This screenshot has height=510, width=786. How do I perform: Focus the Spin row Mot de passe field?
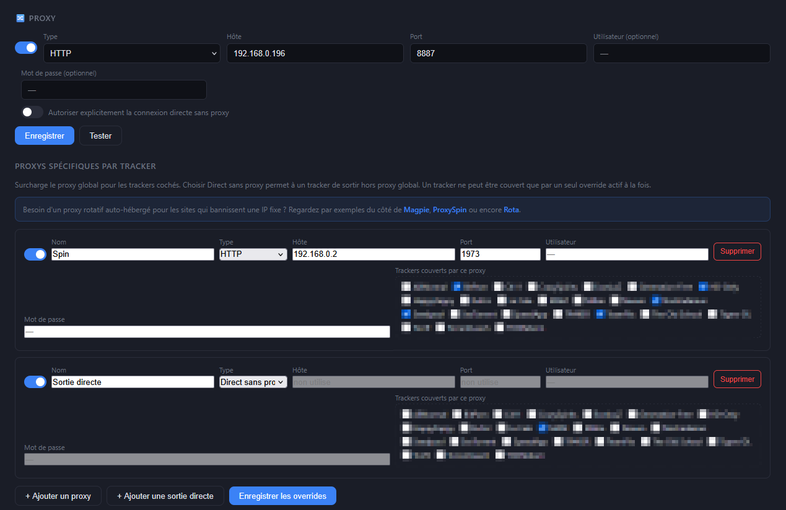pos(207,332)
